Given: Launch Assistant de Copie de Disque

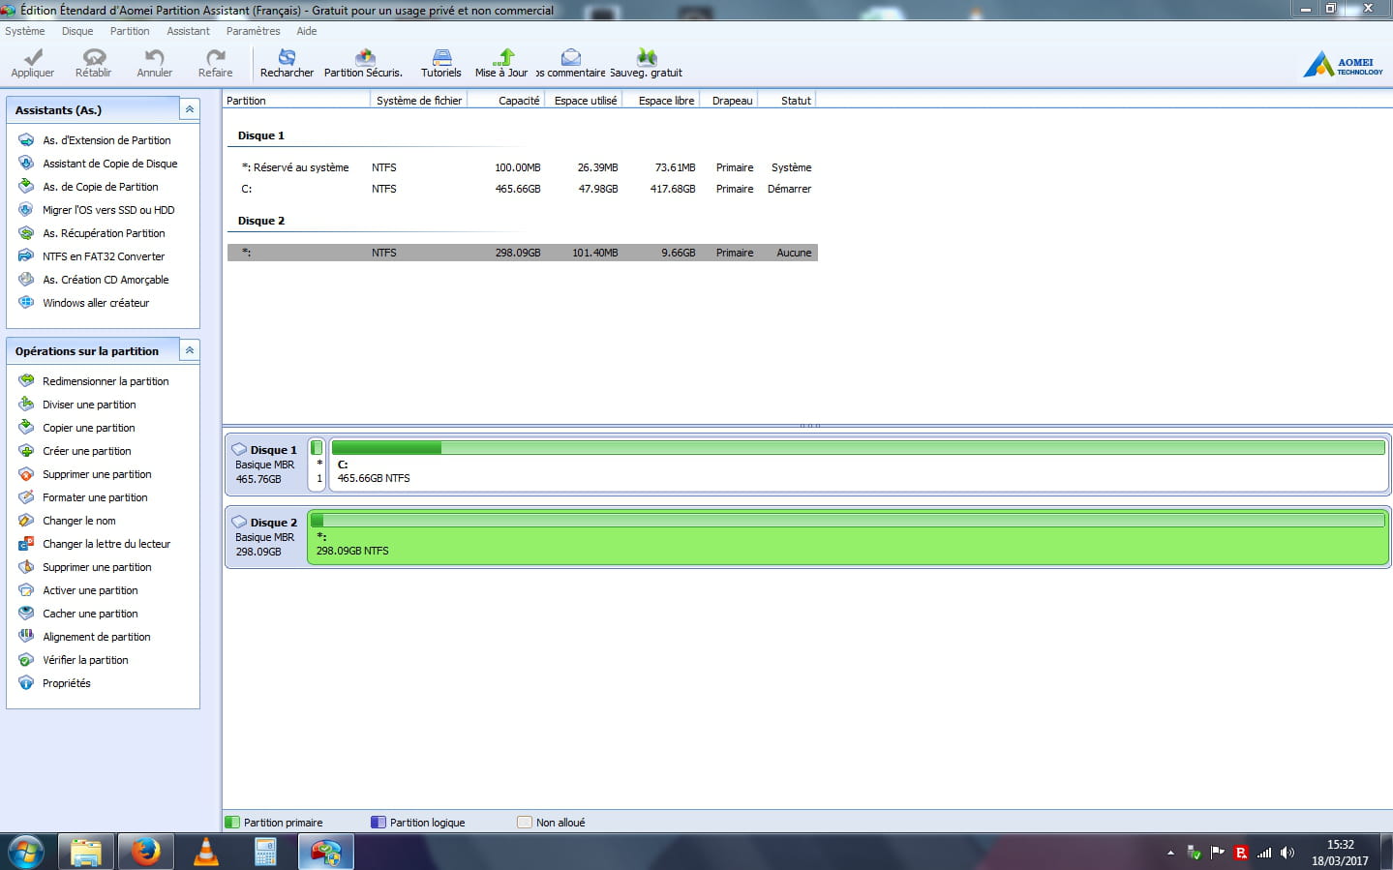Looking at the screenshot, I should pyautogui.click(x=109, y=164).
